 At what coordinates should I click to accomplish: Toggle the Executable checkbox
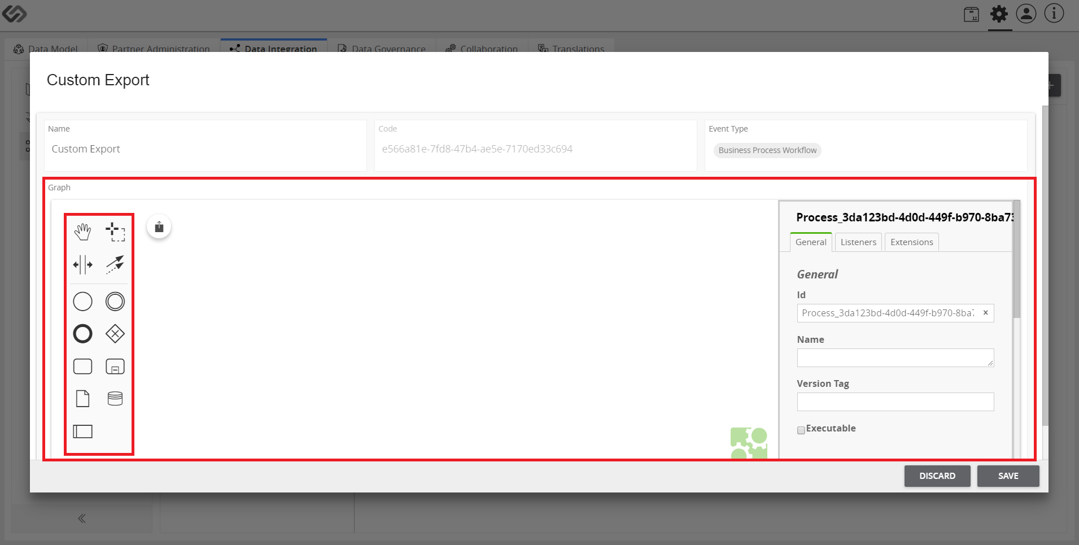click(x=801, y=430)
